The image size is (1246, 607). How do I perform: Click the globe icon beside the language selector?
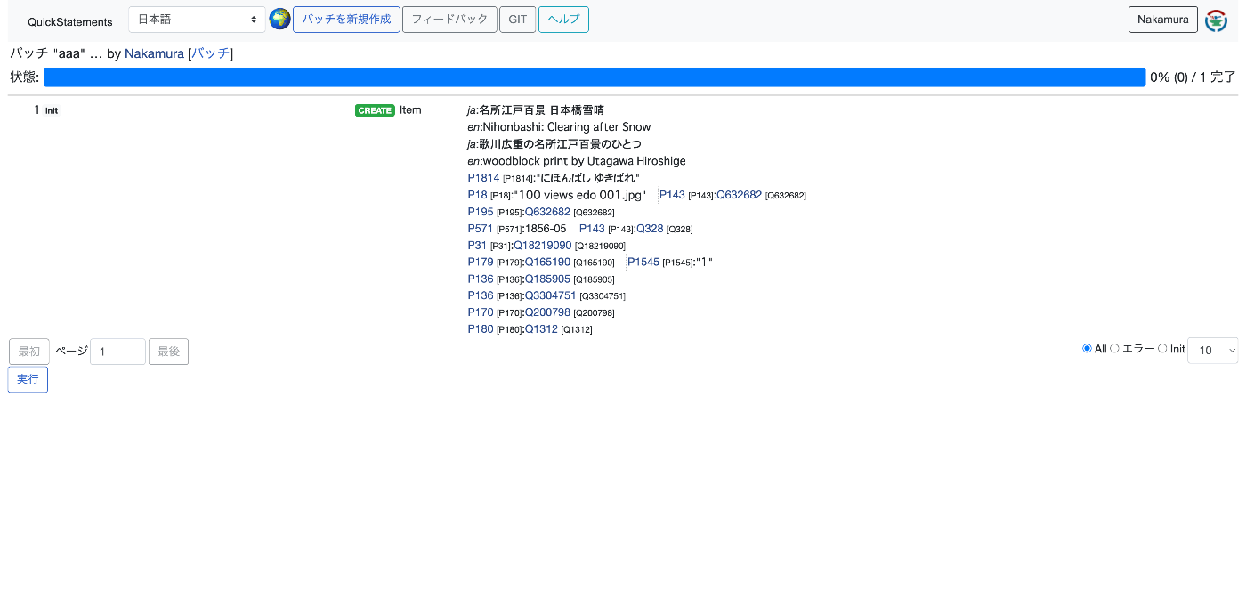[279, 19]
